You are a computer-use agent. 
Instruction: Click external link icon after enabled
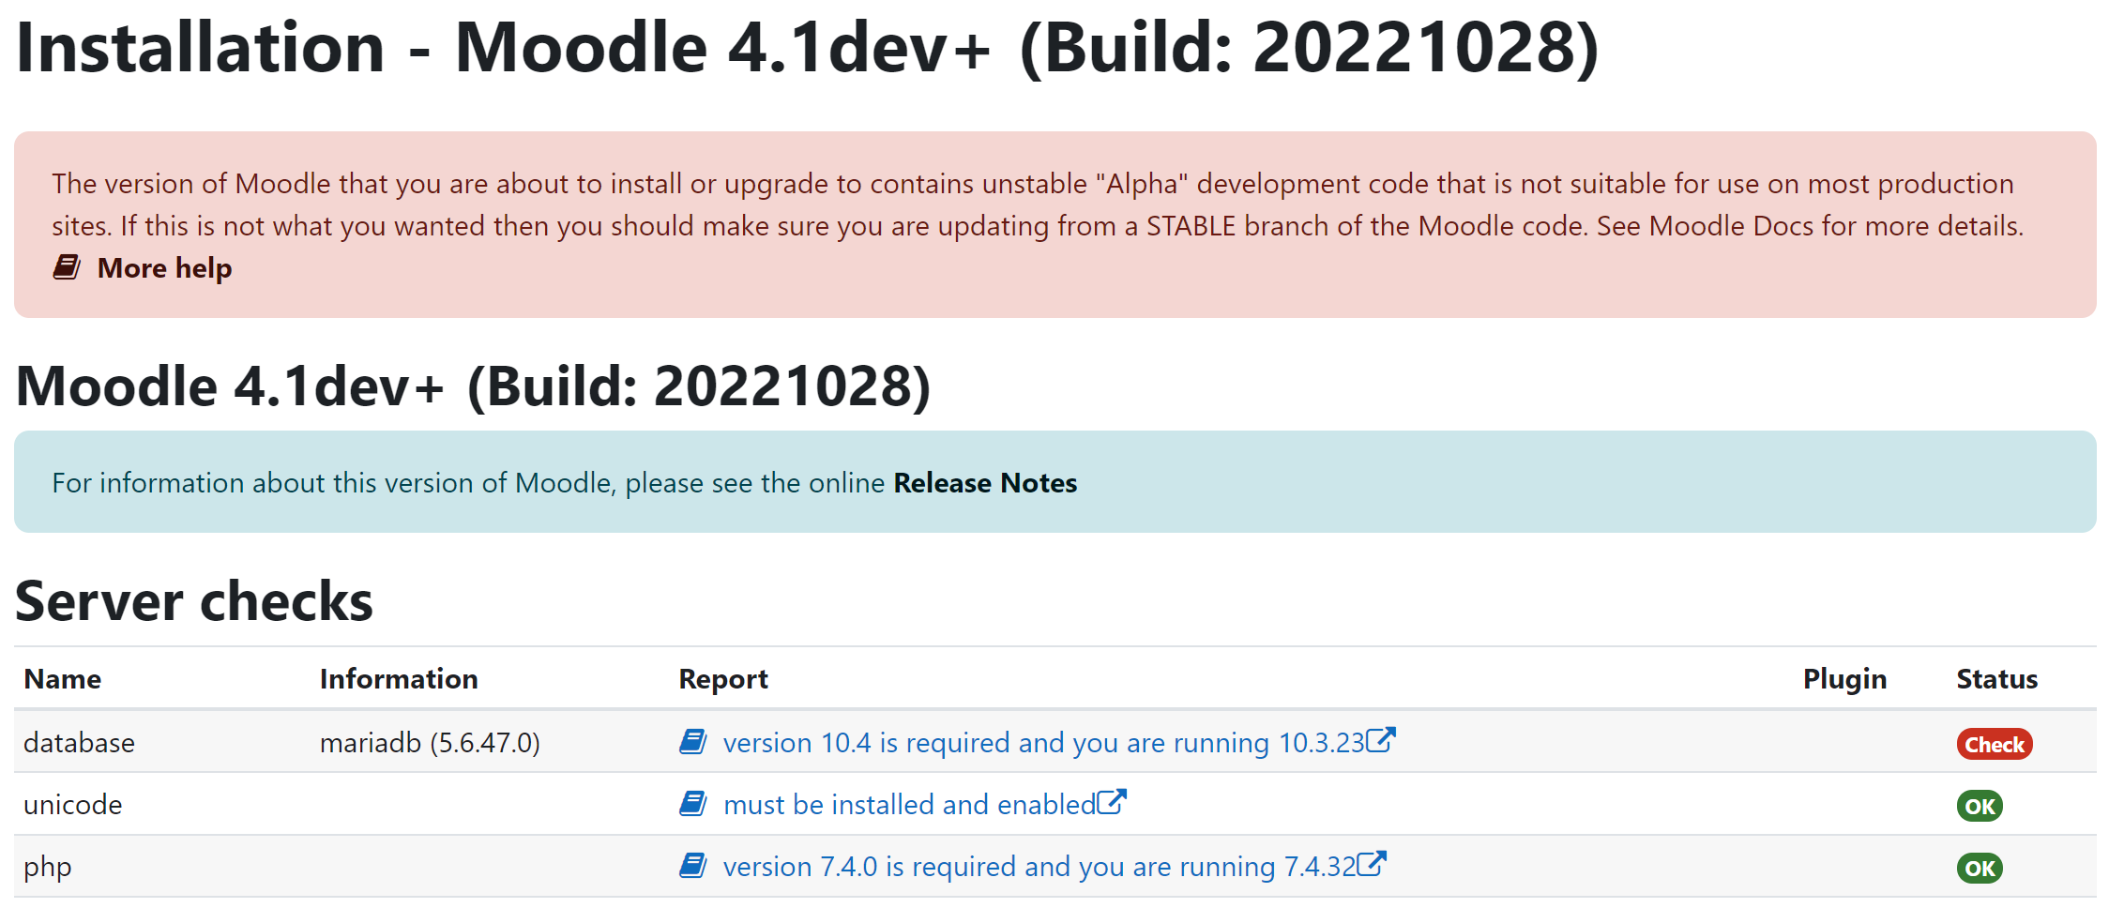1112,802
